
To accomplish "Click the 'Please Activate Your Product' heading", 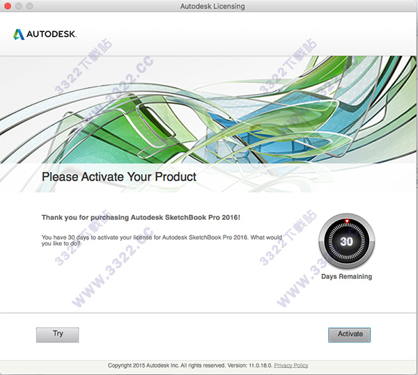I will 119,177.
